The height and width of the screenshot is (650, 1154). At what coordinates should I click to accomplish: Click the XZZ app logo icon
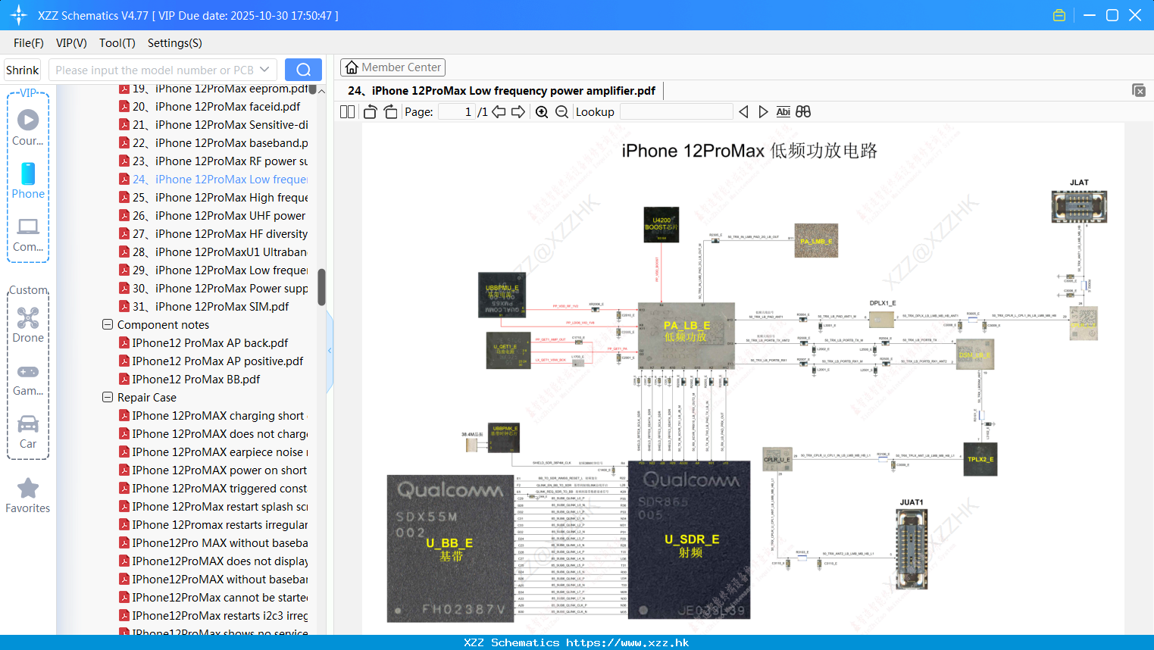click(19, 15)
